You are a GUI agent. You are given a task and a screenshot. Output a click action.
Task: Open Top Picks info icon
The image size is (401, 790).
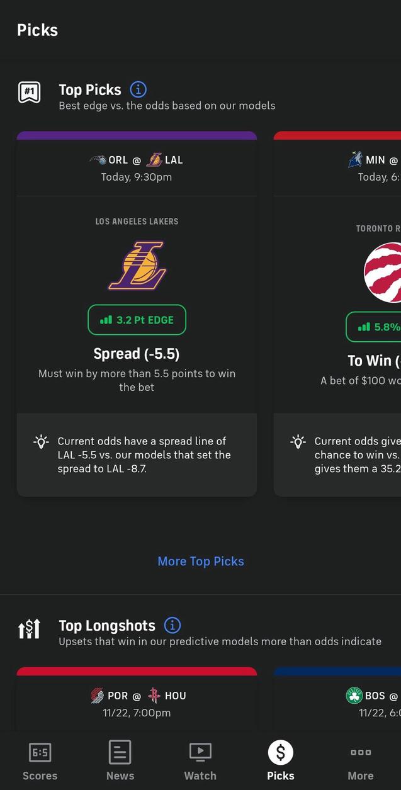(x=138, y=89)
